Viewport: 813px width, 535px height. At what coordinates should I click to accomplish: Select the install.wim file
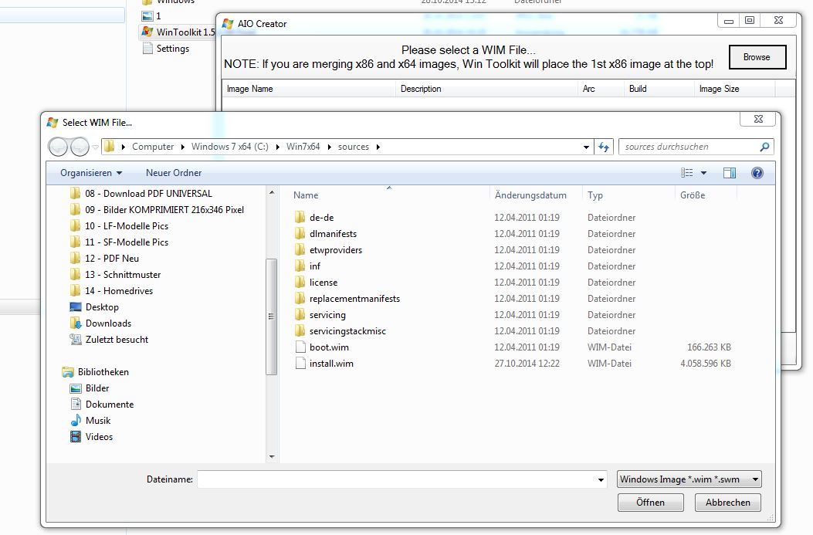click(x=331, y=364)
